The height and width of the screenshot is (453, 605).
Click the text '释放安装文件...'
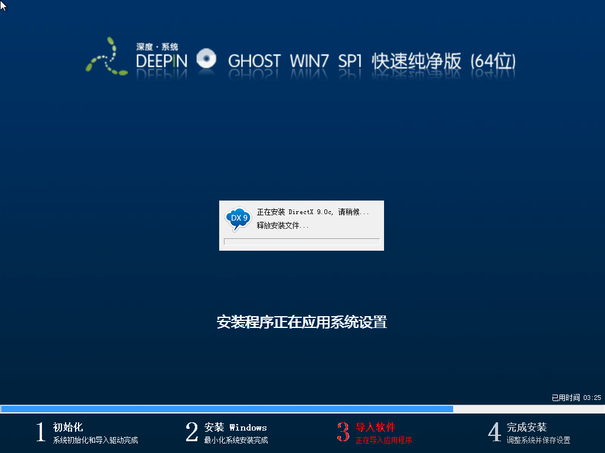(282, 225)
